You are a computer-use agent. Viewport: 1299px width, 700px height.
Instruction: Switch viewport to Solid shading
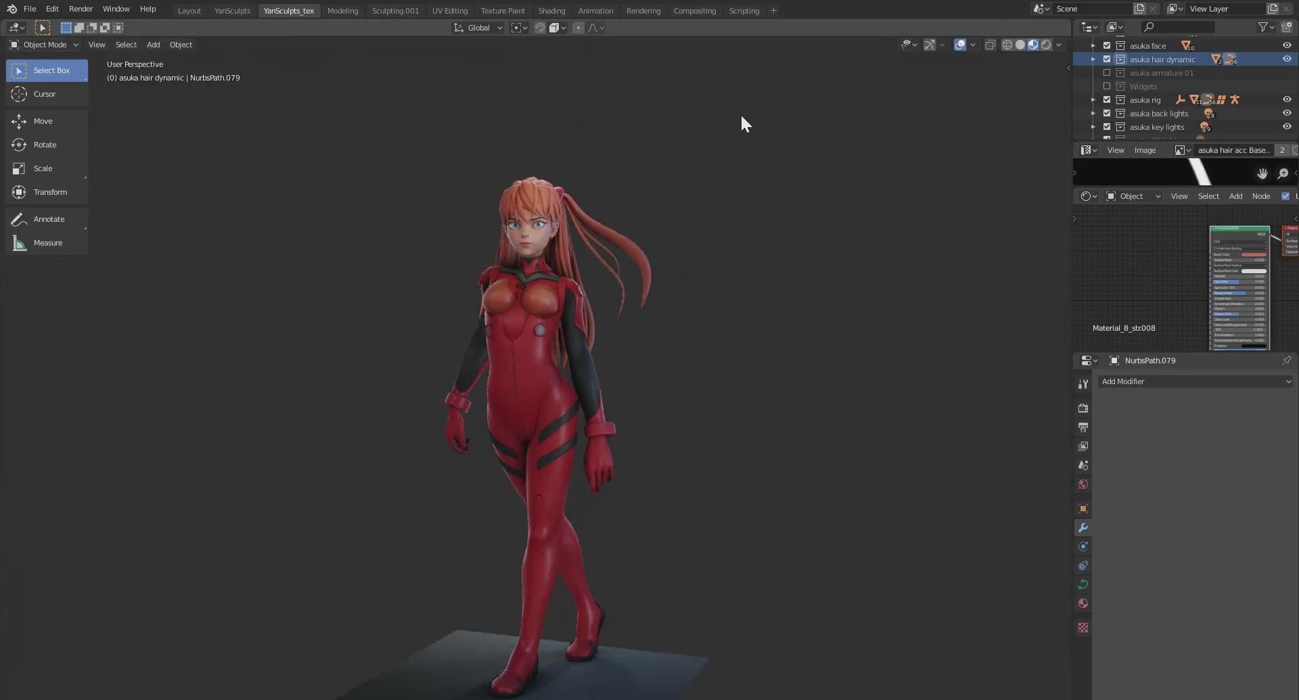(x=1020, y=45)
